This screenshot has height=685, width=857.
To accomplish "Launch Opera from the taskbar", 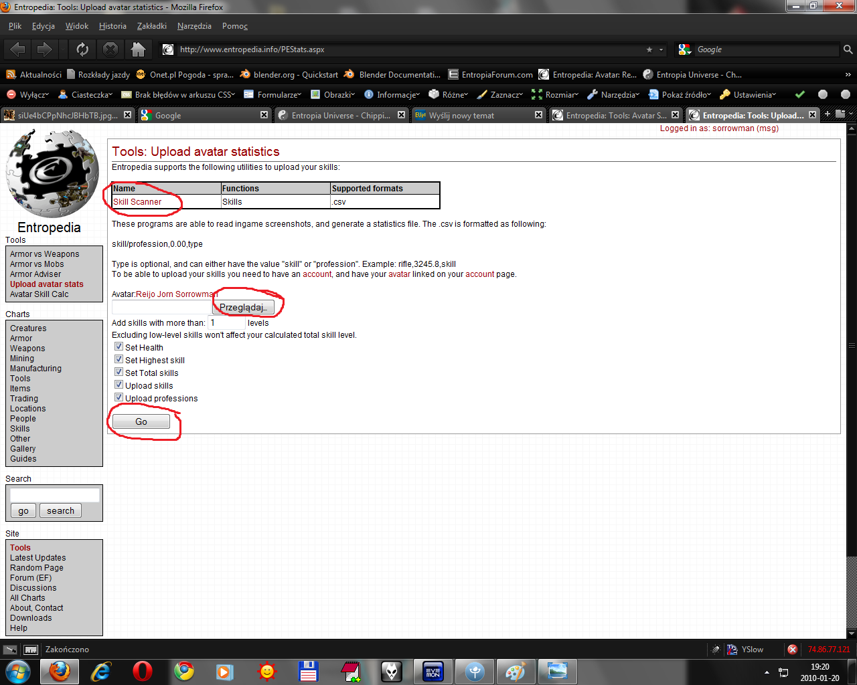I will (142, 671).
